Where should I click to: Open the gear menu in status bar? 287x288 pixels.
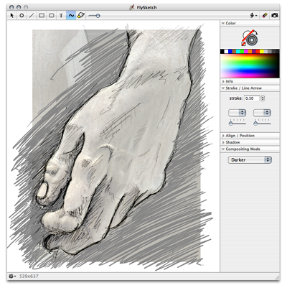(x=12, y=276)
